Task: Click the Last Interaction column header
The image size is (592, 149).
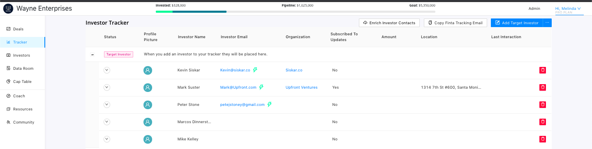Action: pos(506,37)
